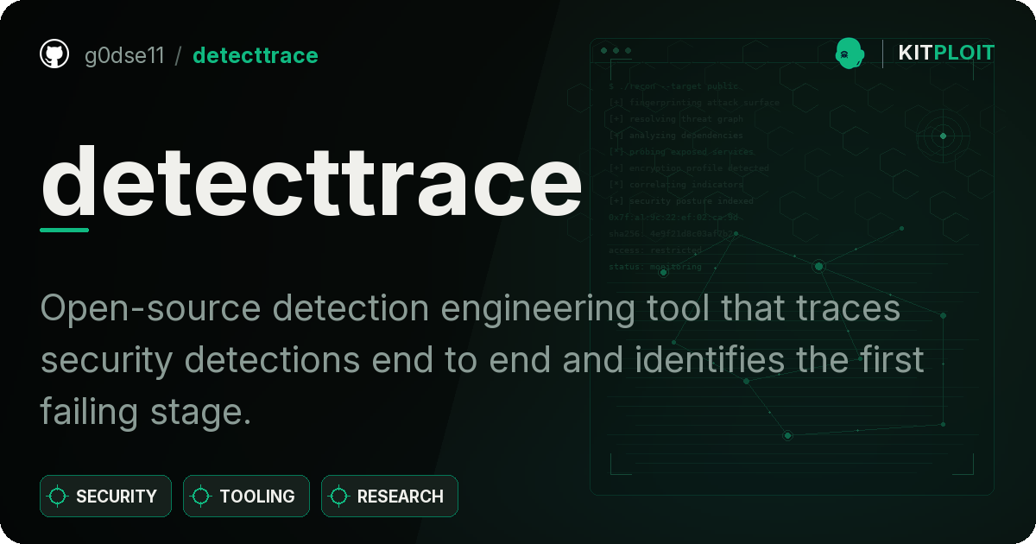Click the GitHub logo icon

54,54
